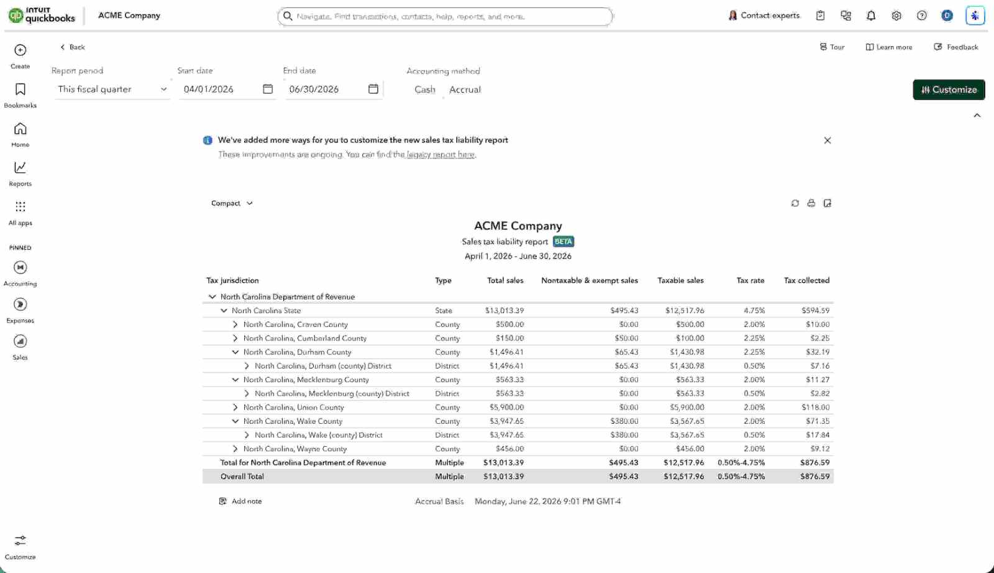This screenshot has height=573, width=994.
Task: Dismiss the info banner
Action: click(x=828, y=140)
